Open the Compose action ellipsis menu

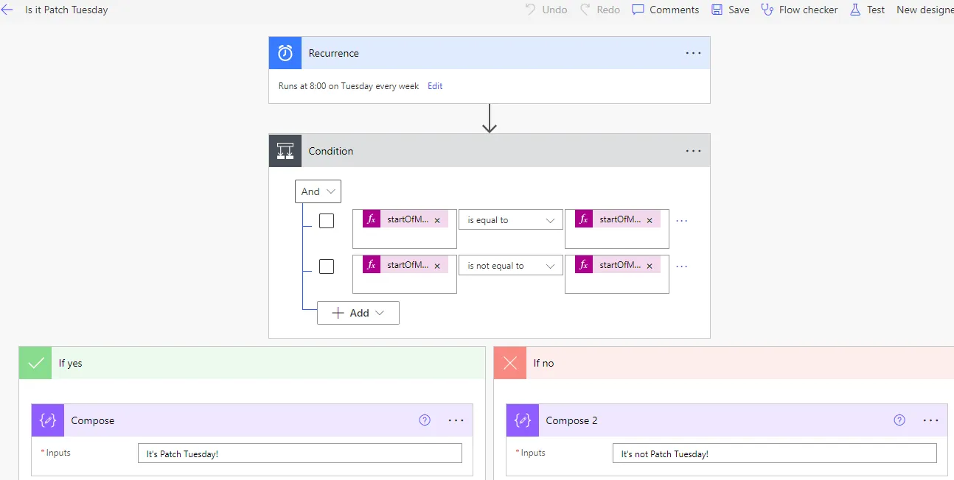click(x=456, y=420)
